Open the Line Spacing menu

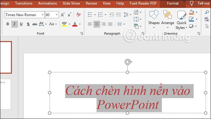pyautogui.click(x=127, y=15)
